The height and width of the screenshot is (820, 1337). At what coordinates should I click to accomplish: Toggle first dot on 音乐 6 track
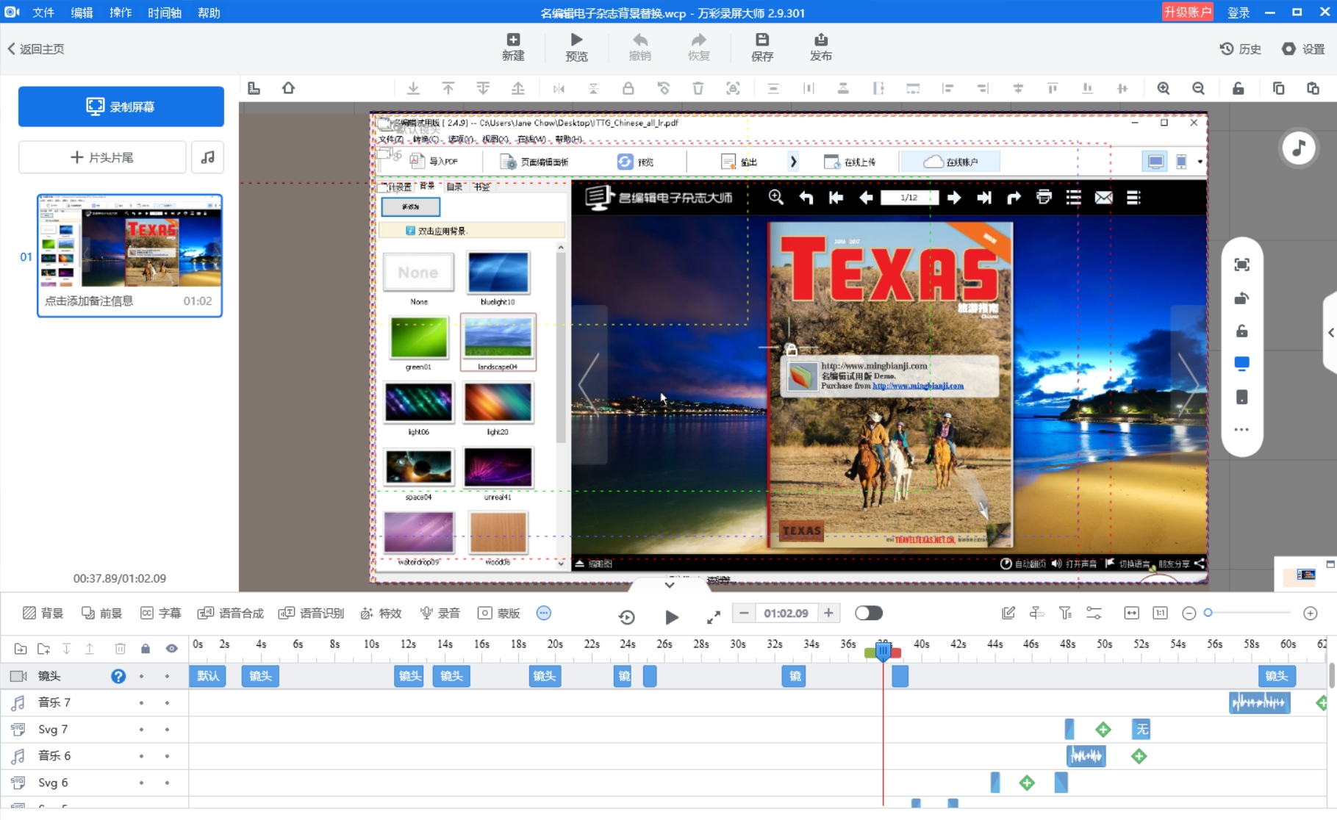[x=141, y=756]
